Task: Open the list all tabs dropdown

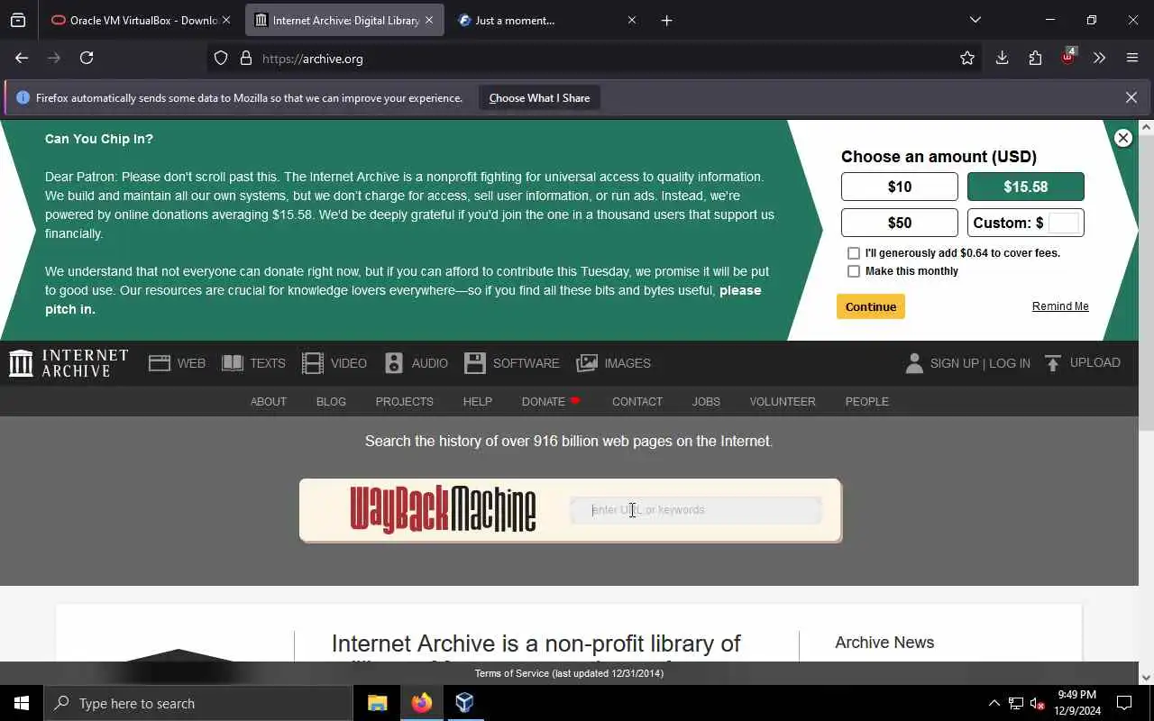Action: (975, 20)
